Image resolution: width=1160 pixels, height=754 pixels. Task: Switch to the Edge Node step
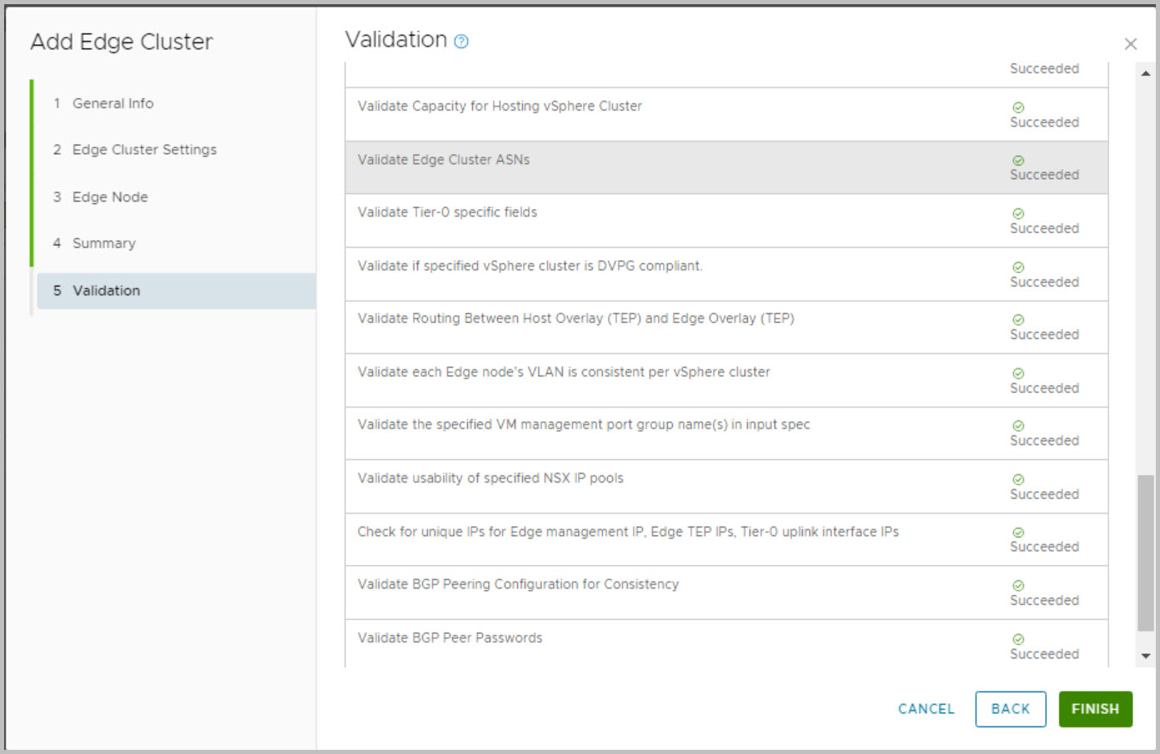tap(110, 197)
